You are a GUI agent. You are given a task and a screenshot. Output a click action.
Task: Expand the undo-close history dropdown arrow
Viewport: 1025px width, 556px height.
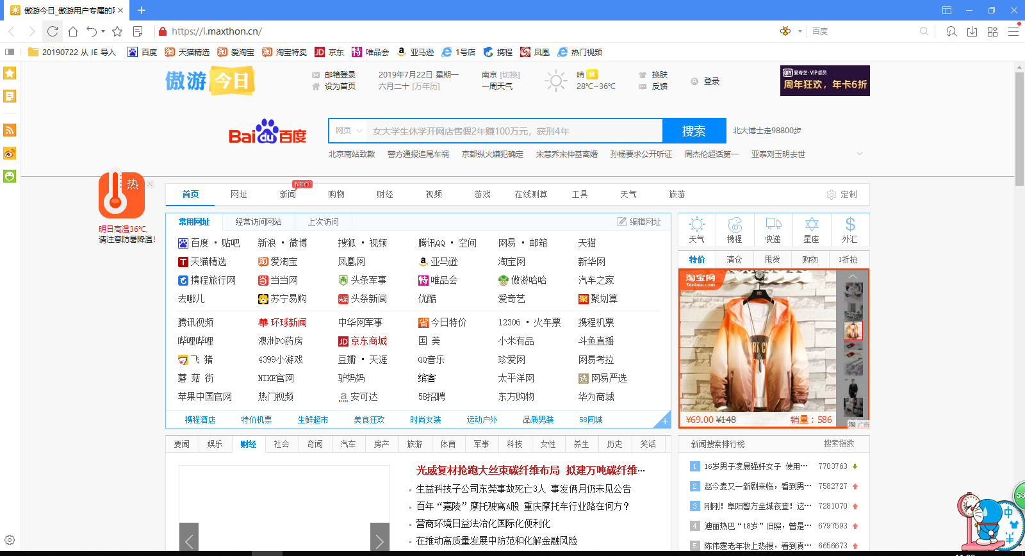tap(103, 31)
